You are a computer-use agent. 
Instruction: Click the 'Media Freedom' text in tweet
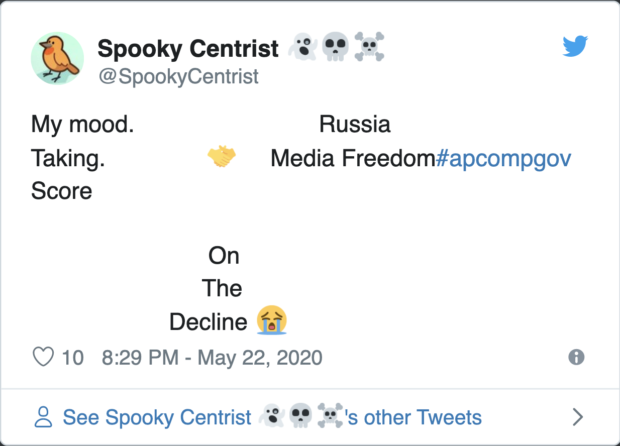click(353, 159)
